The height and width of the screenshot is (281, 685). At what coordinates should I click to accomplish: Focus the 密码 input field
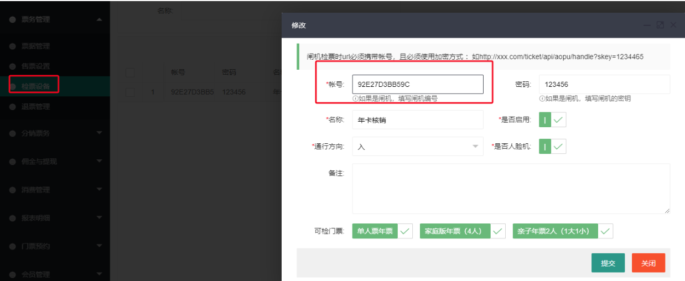[604, 84]
